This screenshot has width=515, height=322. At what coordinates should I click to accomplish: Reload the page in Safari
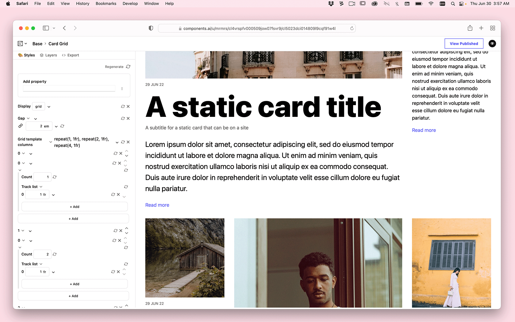352,28
